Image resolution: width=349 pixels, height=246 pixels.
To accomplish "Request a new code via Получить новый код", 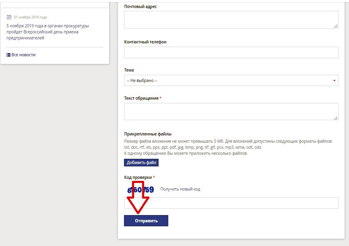I will pyautogui.click(x=180, y=189).
